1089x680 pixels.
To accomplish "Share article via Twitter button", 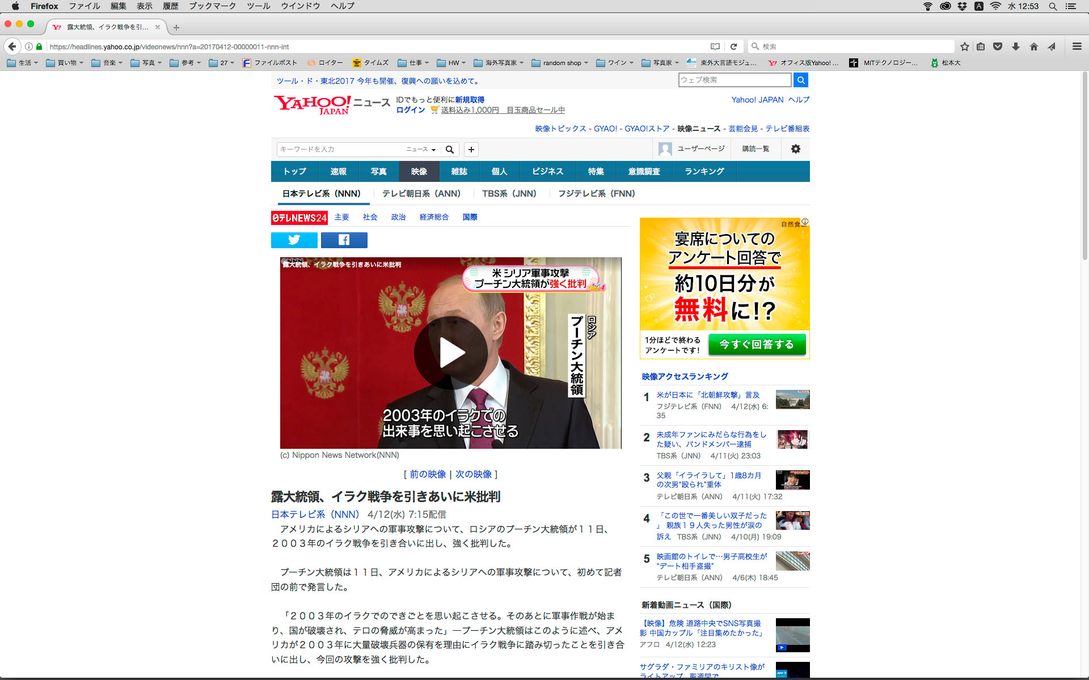I will [294, 240].
